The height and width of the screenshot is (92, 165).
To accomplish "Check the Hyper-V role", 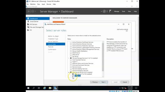I will [71, 62].
